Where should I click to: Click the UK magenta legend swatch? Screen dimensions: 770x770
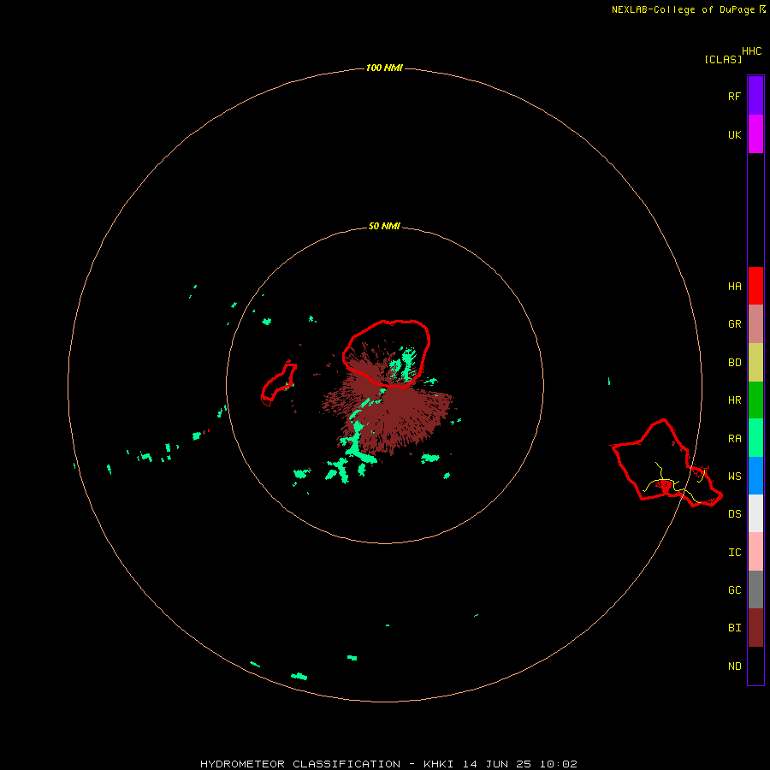(x=755, y=134)
